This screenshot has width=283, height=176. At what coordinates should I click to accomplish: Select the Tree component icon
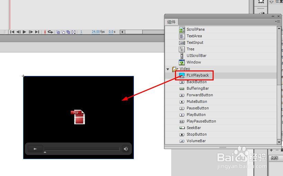182,49
